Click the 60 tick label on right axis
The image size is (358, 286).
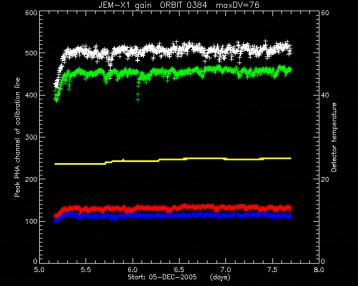pos(325,13)
